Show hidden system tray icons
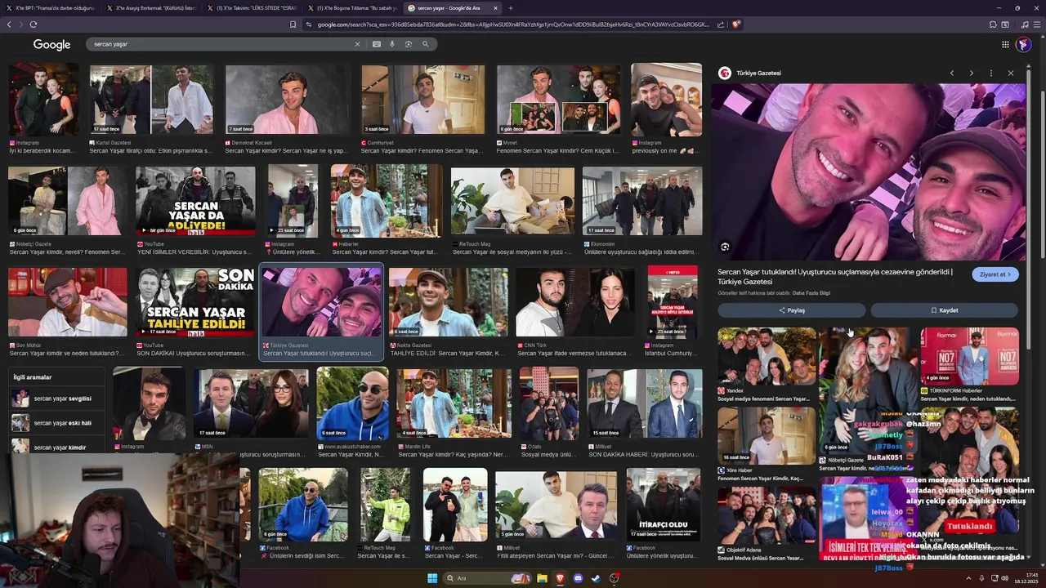1046x588 pixels. 968,578
